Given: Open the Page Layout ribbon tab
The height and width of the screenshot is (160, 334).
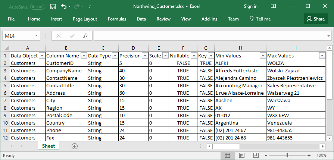Looking at the screenshot, I should point(85,19).
